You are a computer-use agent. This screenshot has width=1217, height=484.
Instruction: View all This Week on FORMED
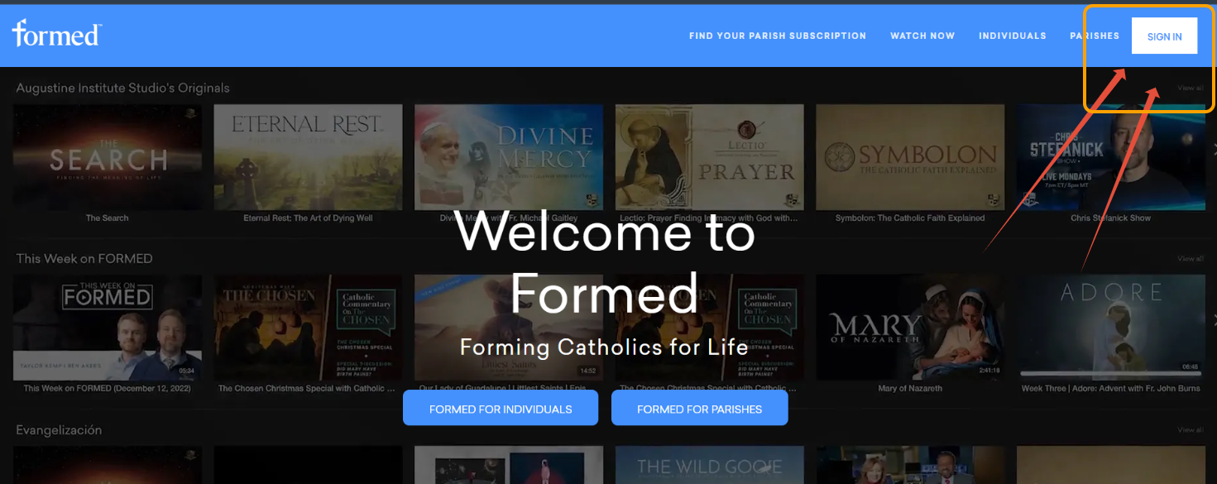(x=1191, y=259)
